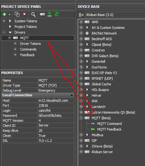The height and width of the screenshot is (166, 145).
Task: Select Larnitech in Device Base
Action: tap(98, 107)
